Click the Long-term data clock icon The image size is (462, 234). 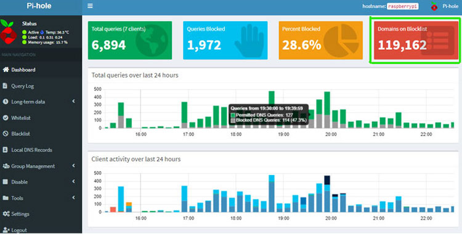click(x=6, y=102)
